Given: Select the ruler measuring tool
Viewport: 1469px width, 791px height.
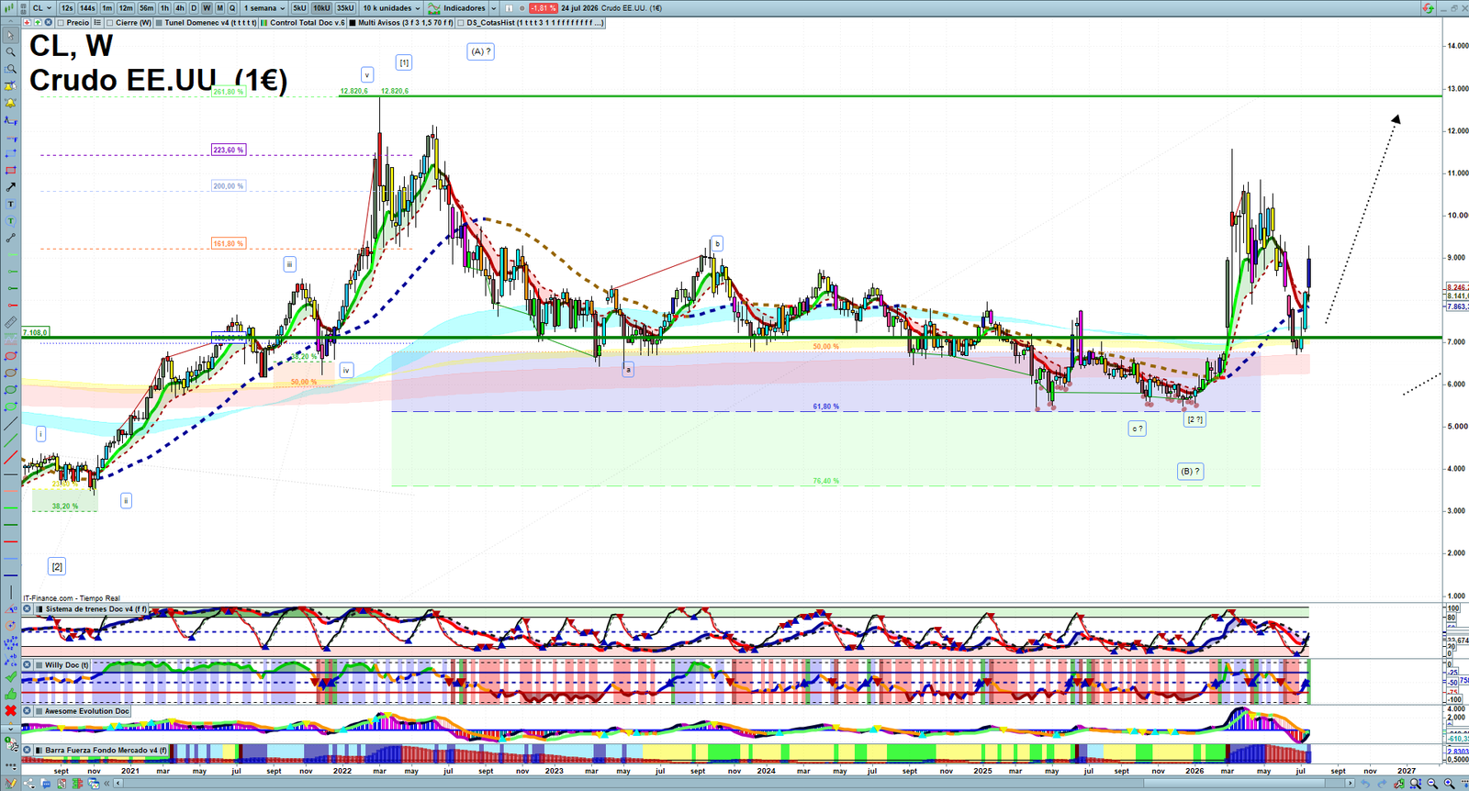Looking at the screenshot, I should (11, 322).
